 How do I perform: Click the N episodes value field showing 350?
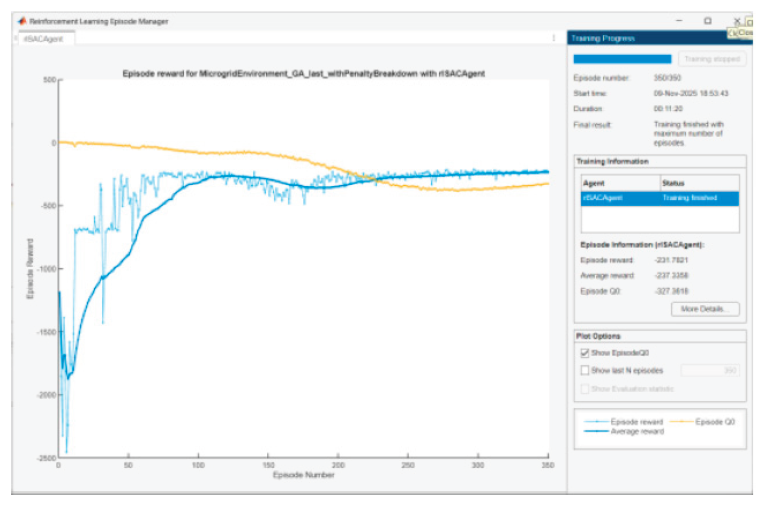click(x=709, y=370)
